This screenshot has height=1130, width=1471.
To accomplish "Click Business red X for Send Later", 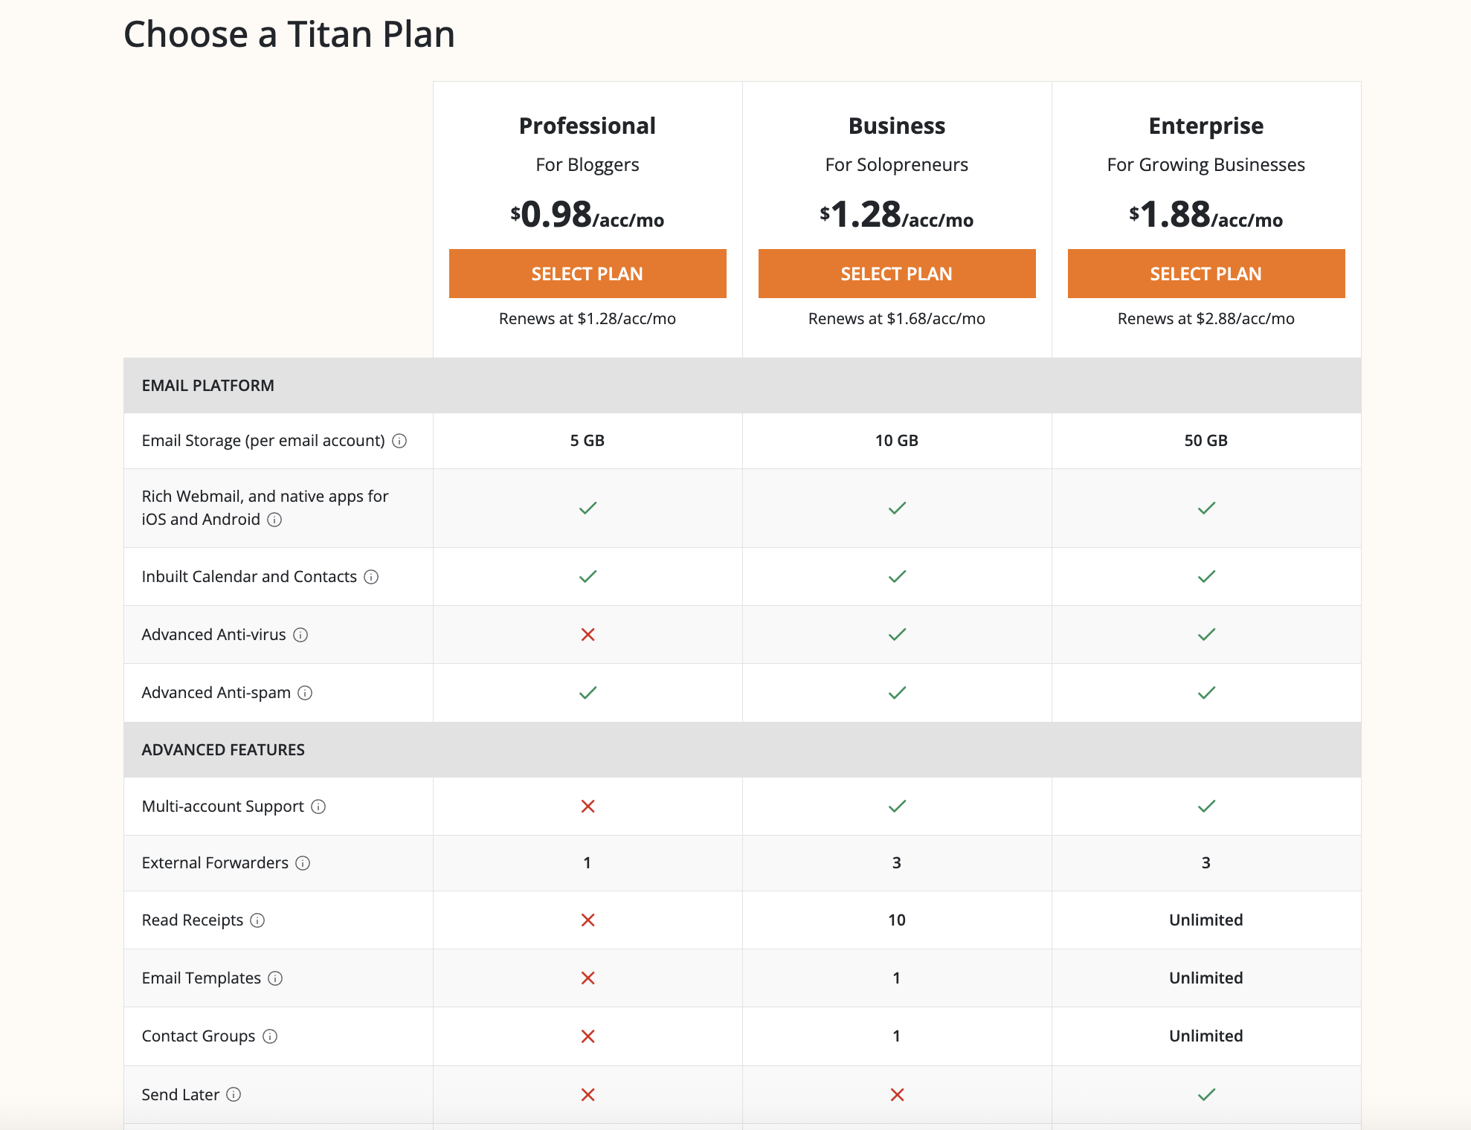I will (897, 1095).
